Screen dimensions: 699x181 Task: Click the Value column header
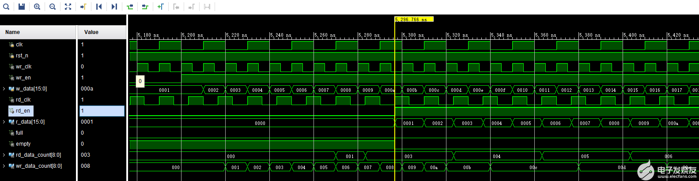[x=102, y=32]
